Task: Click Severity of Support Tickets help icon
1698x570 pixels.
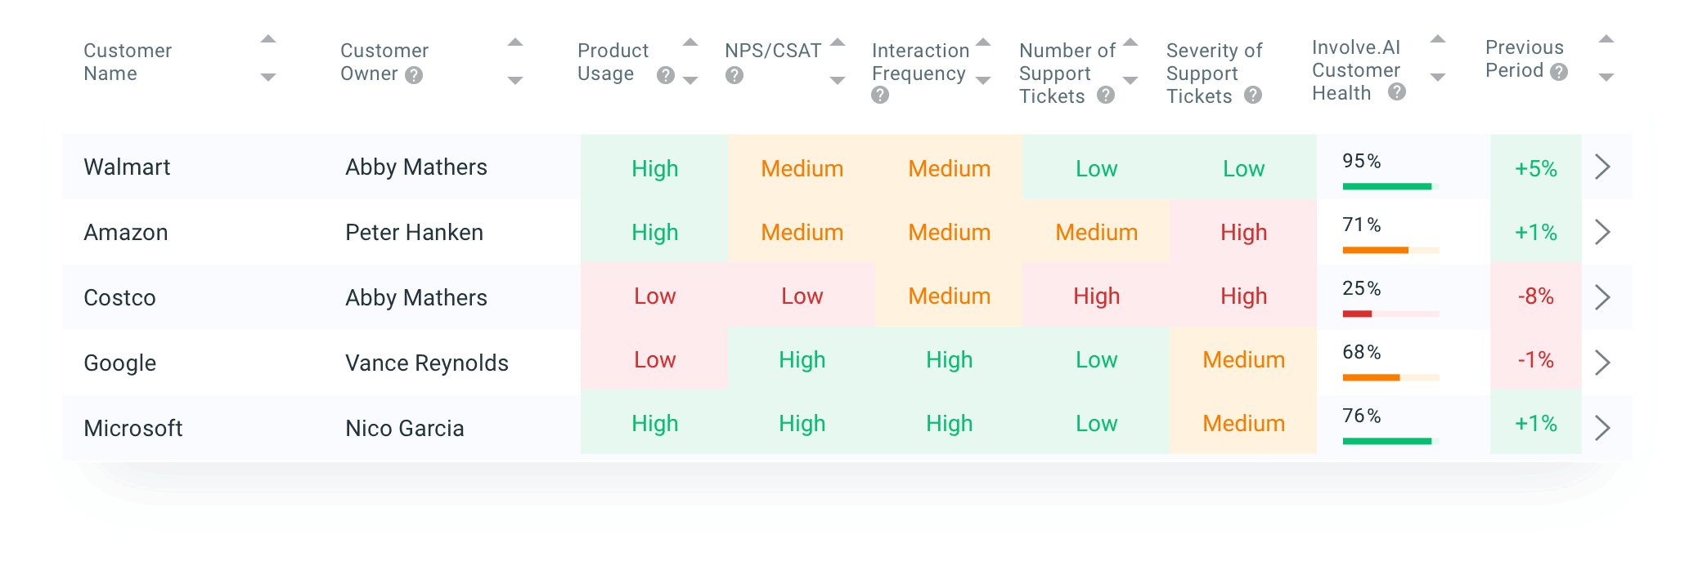Action: click(x=1253, y=95)
